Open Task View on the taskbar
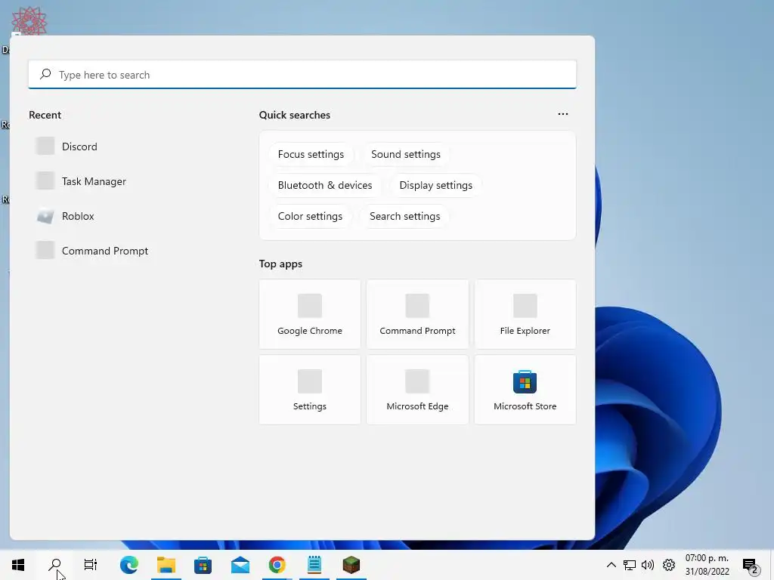This screenshot has height=580, width=774. coord(91,565)
